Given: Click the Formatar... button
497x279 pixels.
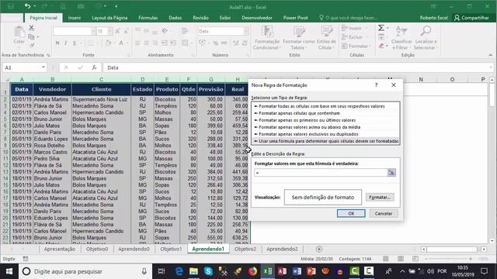Looking at the screenshot, I should (380, 197).
